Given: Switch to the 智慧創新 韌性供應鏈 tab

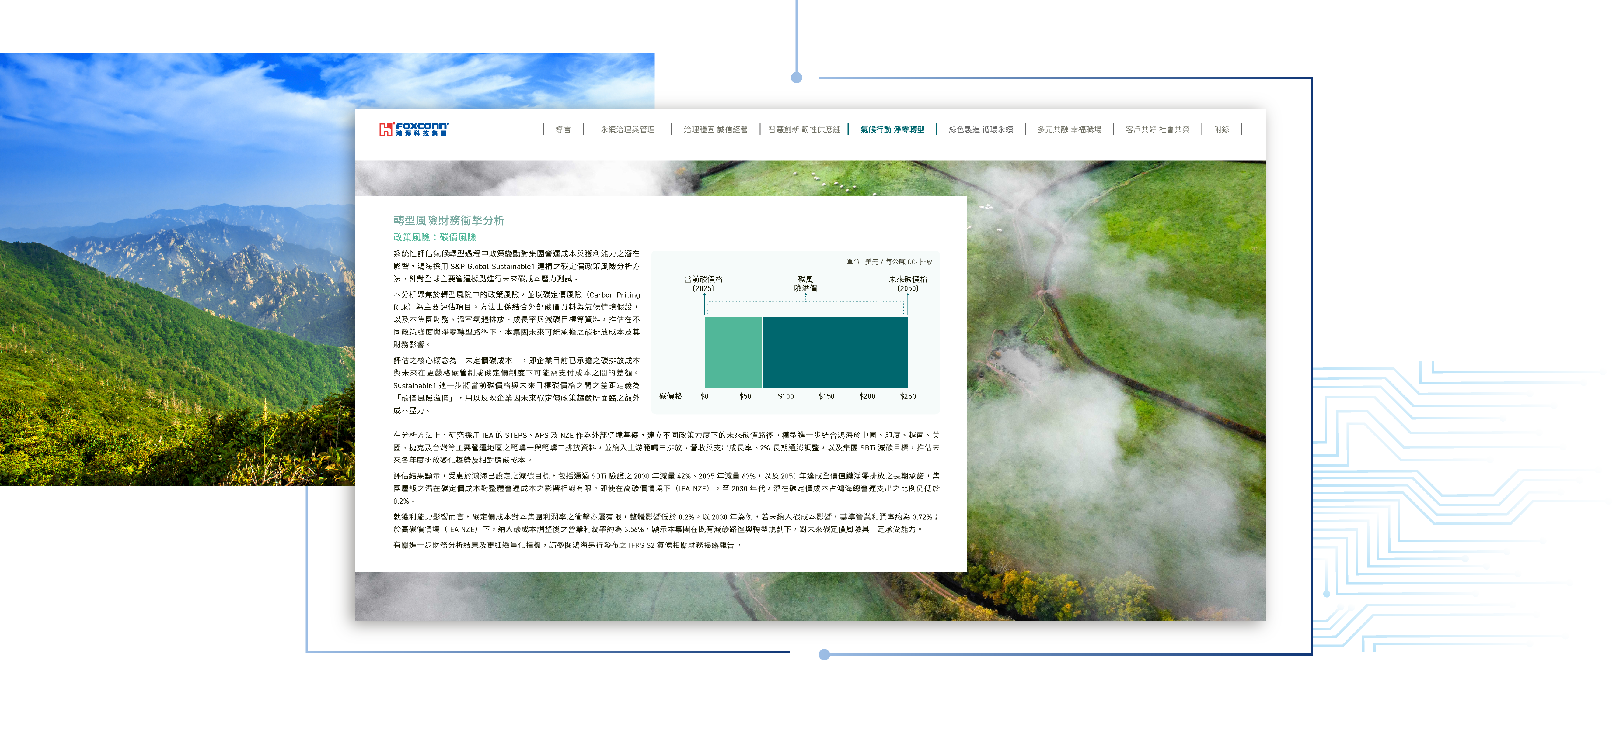Looking at the screenshot, I should point(804,130).
